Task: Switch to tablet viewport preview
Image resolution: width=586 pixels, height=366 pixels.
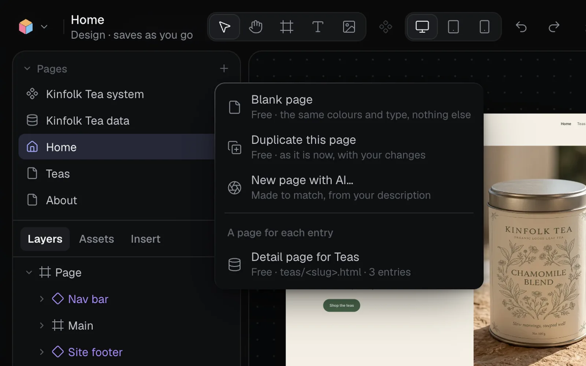Action: point(453,27)
